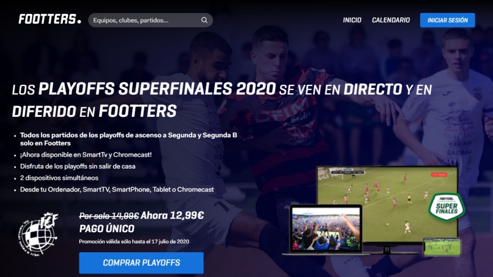493x277 pixels.
Task: Click the laptop screen crowd thumbnail
Action: [326, 229]
